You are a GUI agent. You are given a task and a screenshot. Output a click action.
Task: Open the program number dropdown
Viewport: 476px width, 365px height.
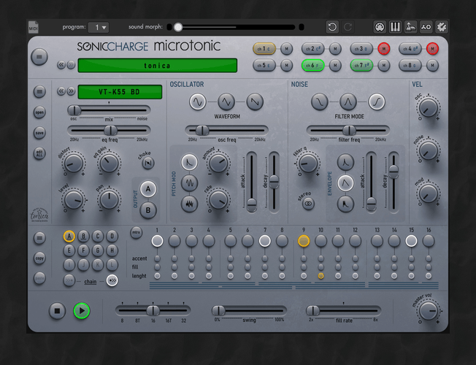tap(99, 27)
